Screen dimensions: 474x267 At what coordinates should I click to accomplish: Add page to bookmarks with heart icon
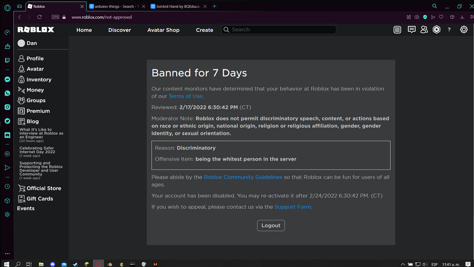[x=441, y=17]
